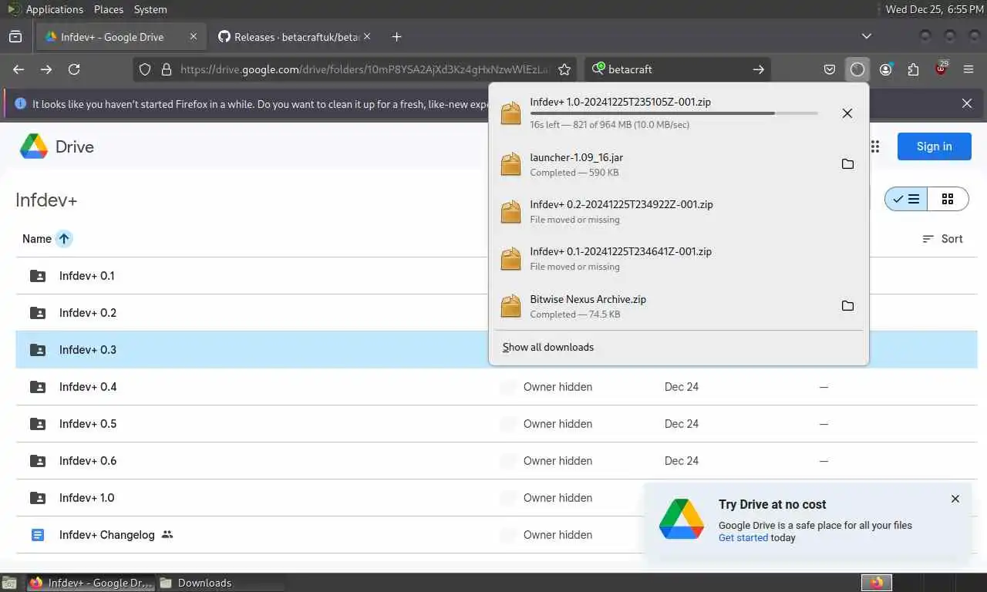Close the Releases GitHub tab
987x592 pixels.
366,36
